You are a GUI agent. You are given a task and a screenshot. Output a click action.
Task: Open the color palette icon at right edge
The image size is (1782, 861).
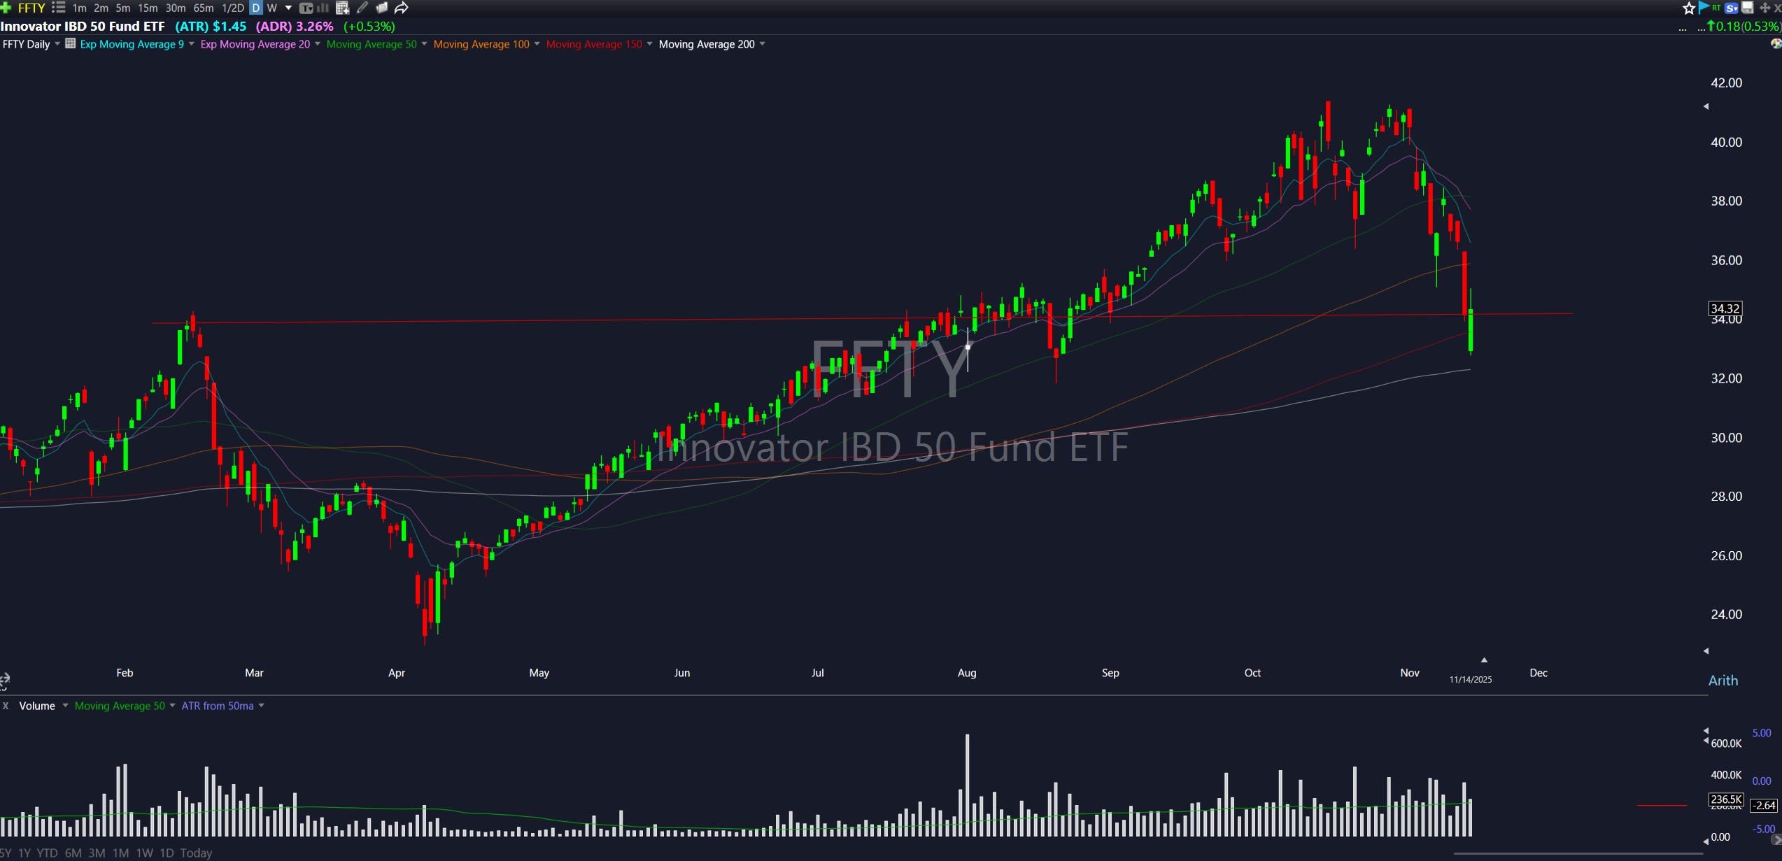point(1776,43)
